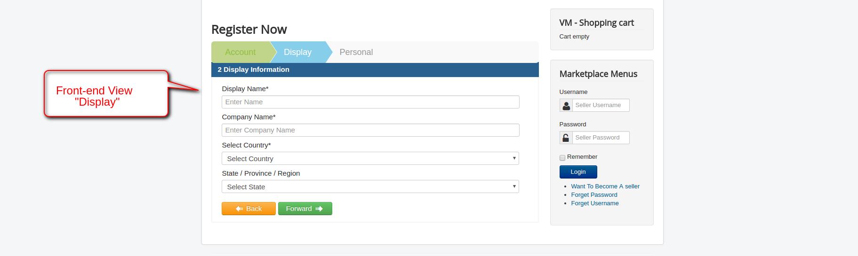858x256 pixels.
Task: Open Want To Become A seller link
Action: pyautogui.click(x=605, y=186)
